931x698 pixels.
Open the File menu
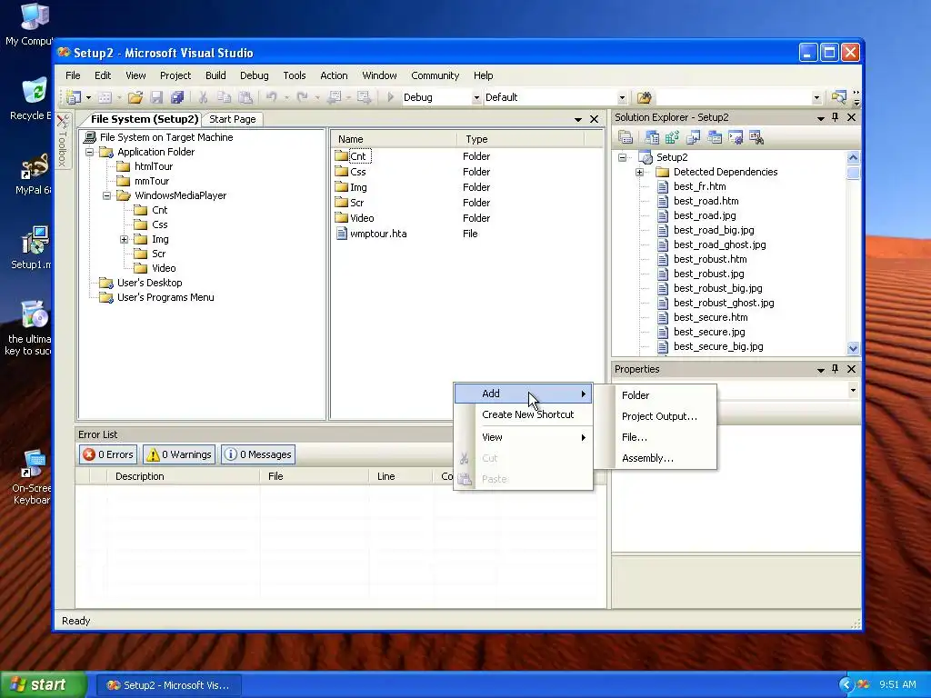(73, 75)
